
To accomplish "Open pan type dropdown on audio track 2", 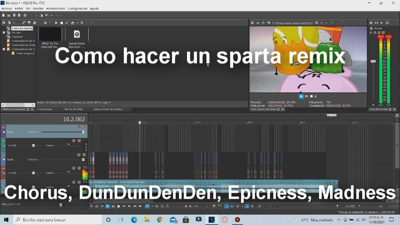I will pos(69,145).
